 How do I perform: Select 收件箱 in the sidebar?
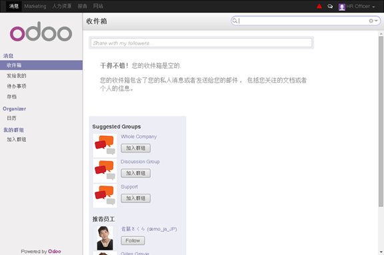coord(41,65)
